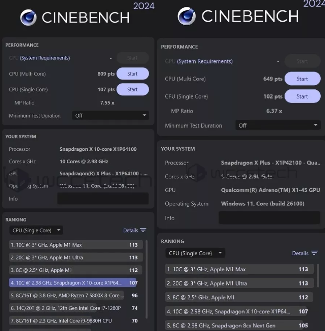
Task: Select Apple M1 Max row in left ranking
Action: point(76,245)
